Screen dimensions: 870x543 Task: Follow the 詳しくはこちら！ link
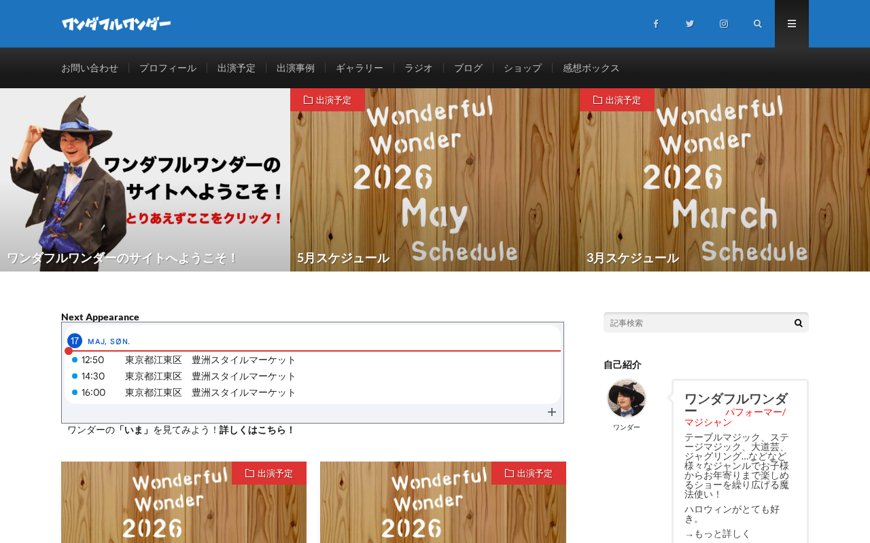pos(257,430)
